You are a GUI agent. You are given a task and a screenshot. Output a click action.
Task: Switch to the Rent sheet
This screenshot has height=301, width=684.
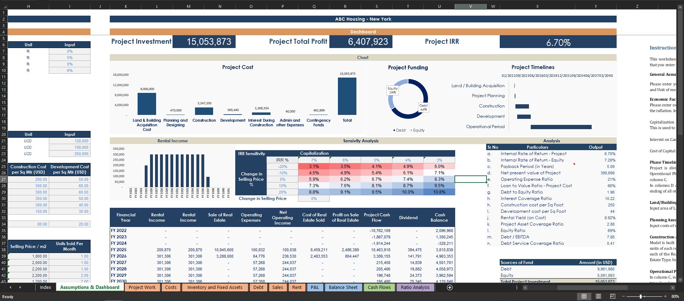[x=297, y=287]
